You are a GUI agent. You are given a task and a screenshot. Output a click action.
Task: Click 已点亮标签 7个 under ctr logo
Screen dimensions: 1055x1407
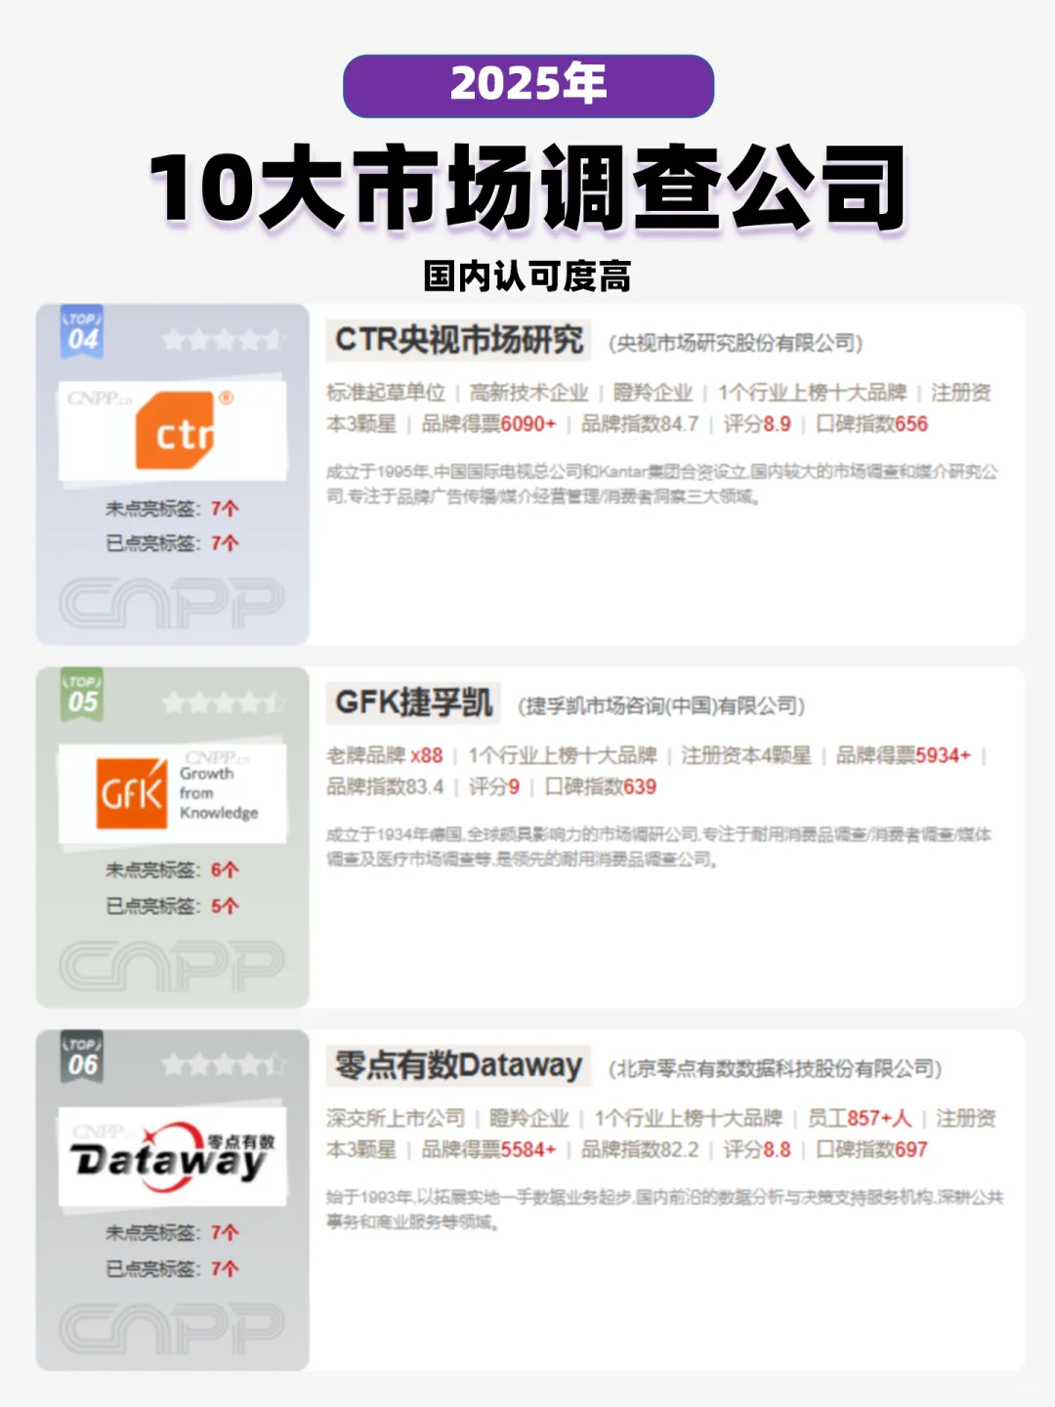[172, 543]
